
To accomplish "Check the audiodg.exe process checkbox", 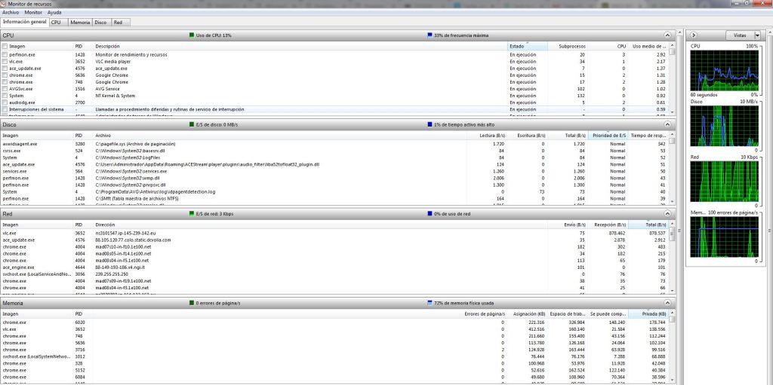I will [5, 102].
